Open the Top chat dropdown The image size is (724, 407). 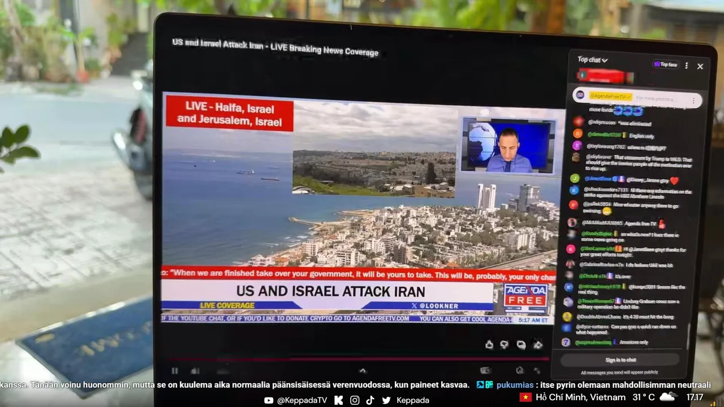592,59
